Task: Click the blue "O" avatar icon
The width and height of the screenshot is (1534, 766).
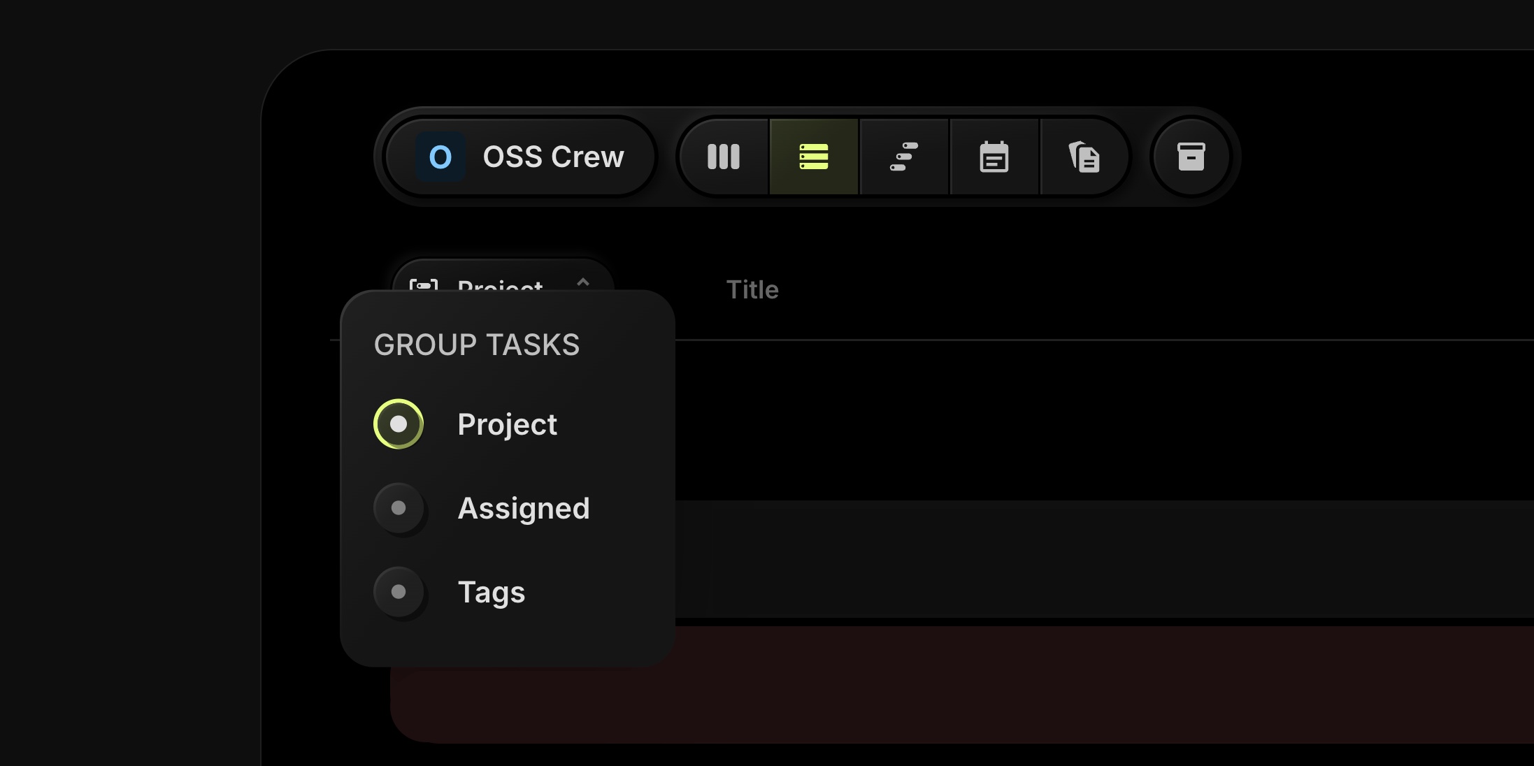Action: (440, 157)
